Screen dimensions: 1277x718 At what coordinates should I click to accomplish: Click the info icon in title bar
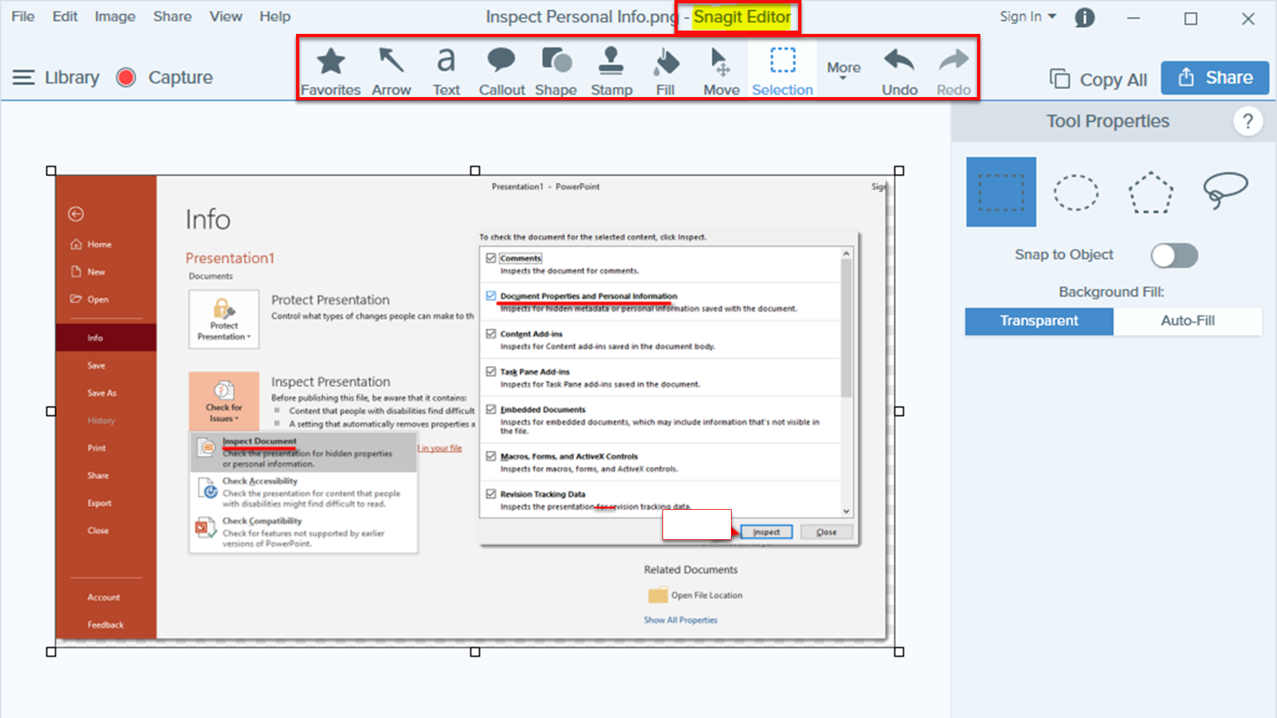pos(1085,18)
